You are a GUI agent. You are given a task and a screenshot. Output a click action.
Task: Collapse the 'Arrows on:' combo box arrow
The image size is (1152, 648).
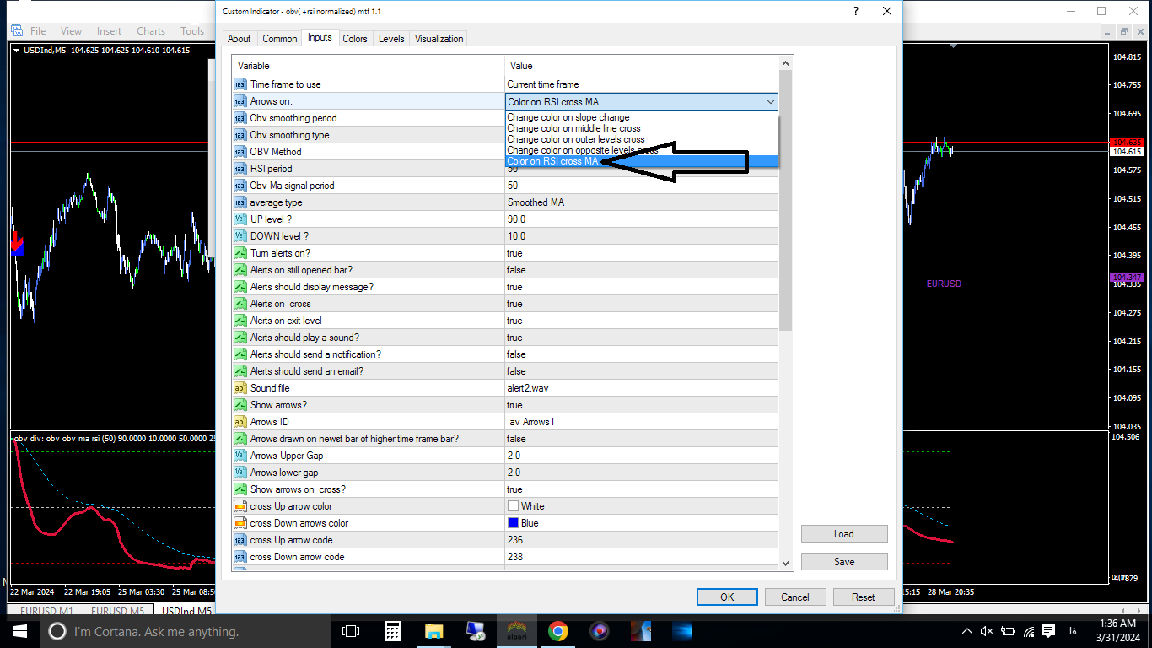pyautogui.click(x=770, y=102)
